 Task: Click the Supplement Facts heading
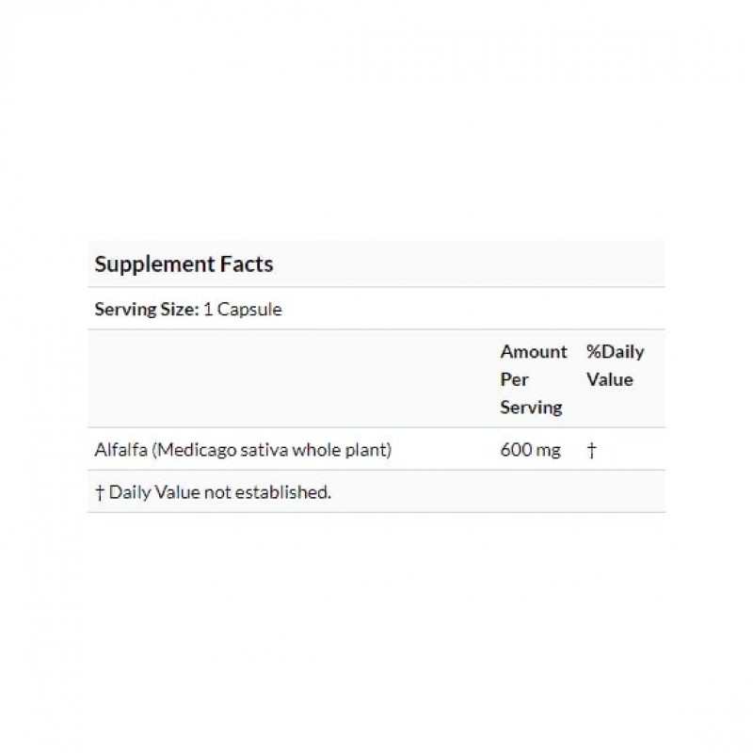pyautogui.click(x=184, y=264)
